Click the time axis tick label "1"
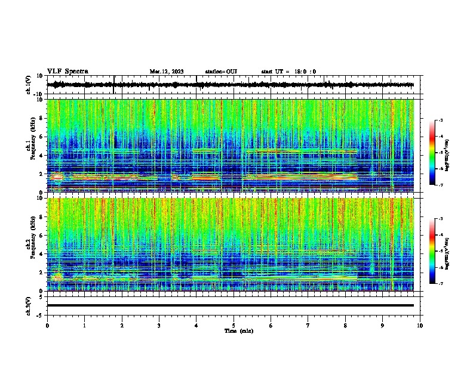473x365 pixels. click(x=84, y=326)
